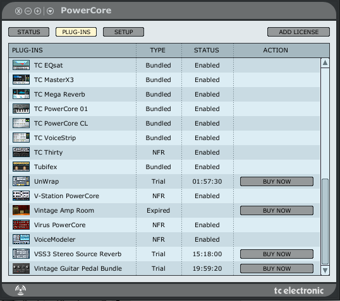Select the VoiceModeler plug-in icon
340x301 pixels.
click(21, 239)
